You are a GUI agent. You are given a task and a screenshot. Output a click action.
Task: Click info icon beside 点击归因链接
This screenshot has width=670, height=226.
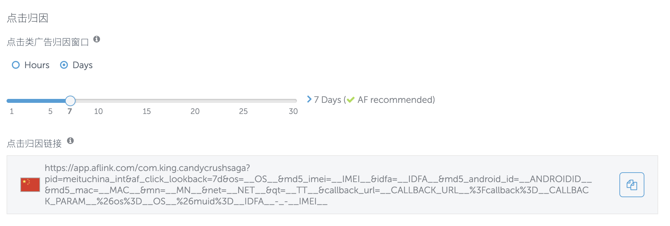pos(70,141)
